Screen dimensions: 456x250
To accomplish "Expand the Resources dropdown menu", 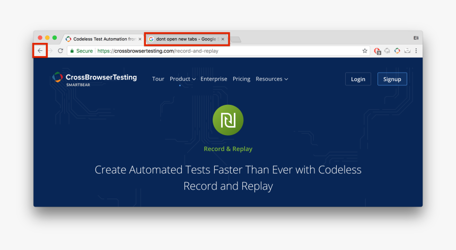I will tap(272, 79).
